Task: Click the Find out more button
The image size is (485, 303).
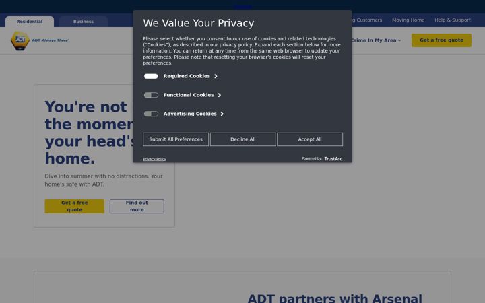Action: (137, 206)
